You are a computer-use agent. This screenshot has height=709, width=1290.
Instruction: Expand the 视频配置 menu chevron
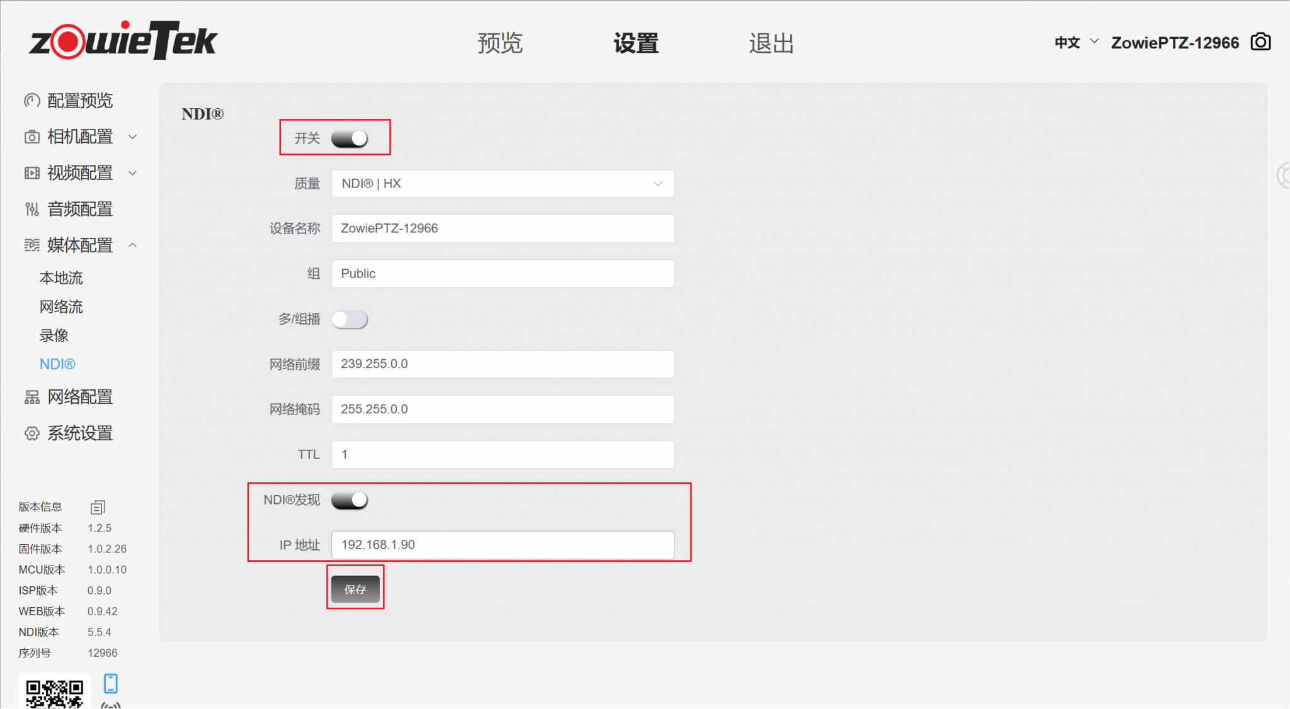(133, 173)
